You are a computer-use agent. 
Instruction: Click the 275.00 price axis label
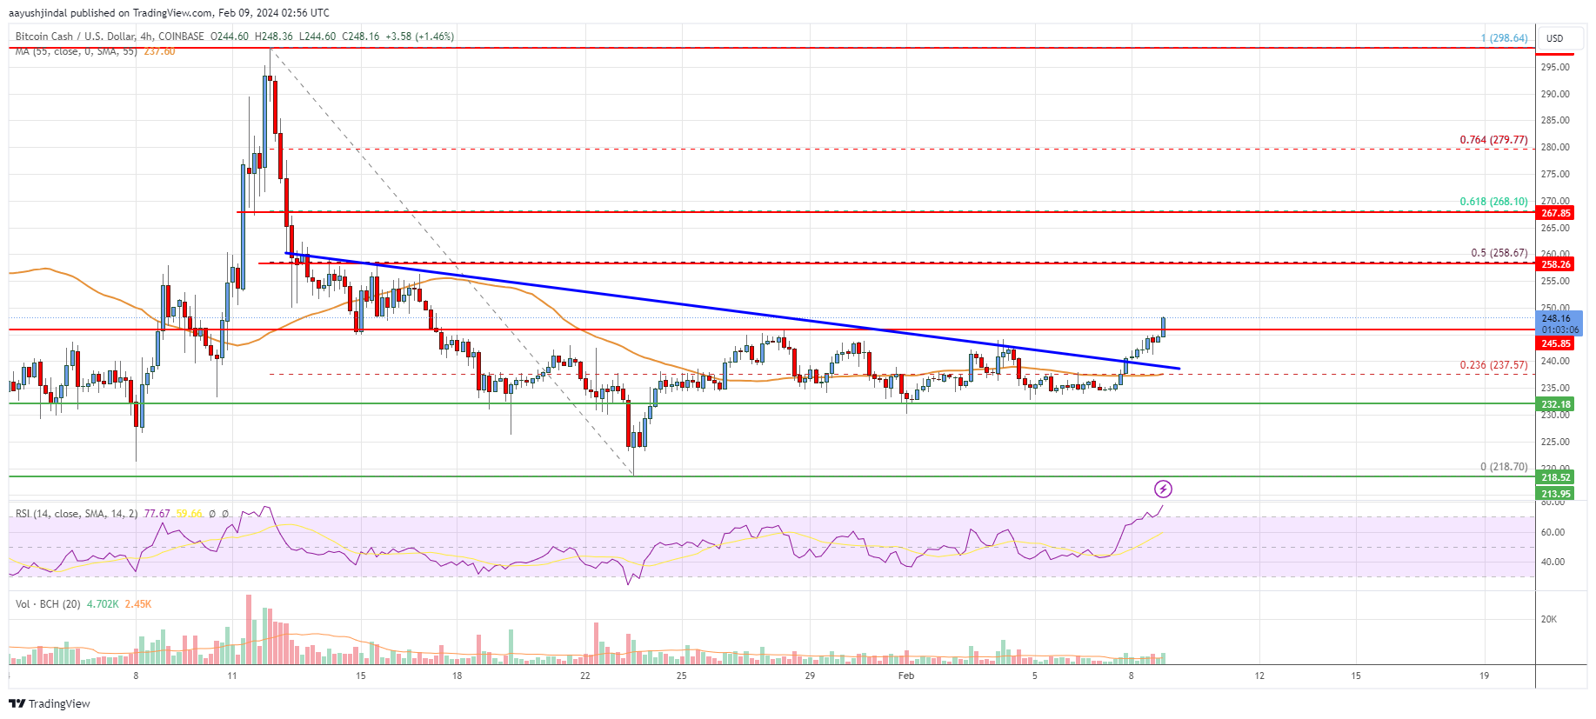(1555, 175)
